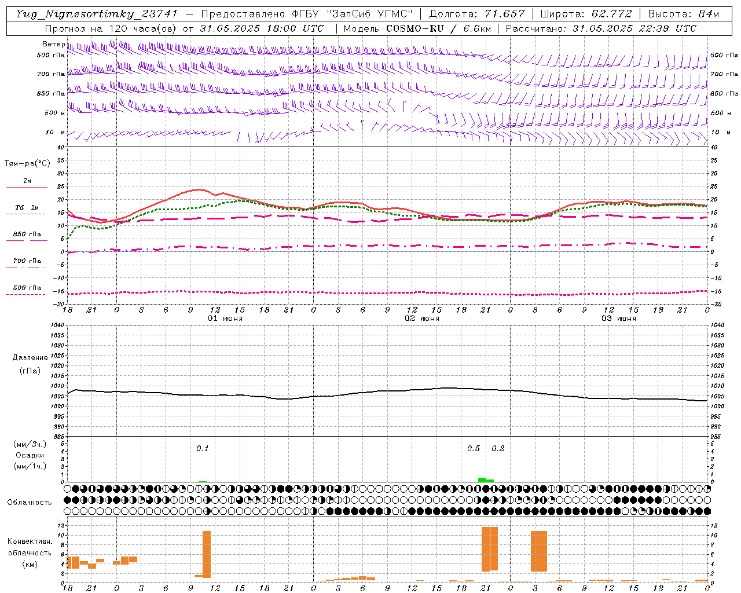Click the Прогноз на 120 часа(ов) text
This screenshot has width=741, height=593.
click(112, 28)
